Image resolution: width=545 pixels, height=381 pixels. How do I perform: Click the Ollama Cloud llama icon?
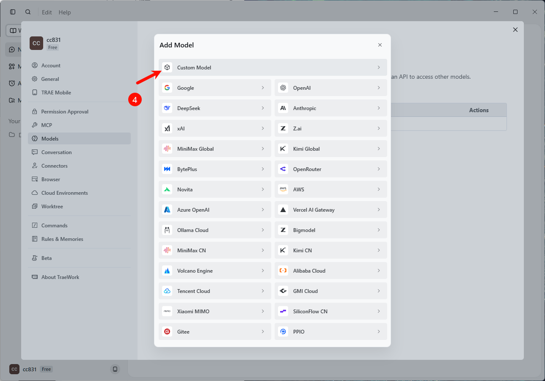167,230
